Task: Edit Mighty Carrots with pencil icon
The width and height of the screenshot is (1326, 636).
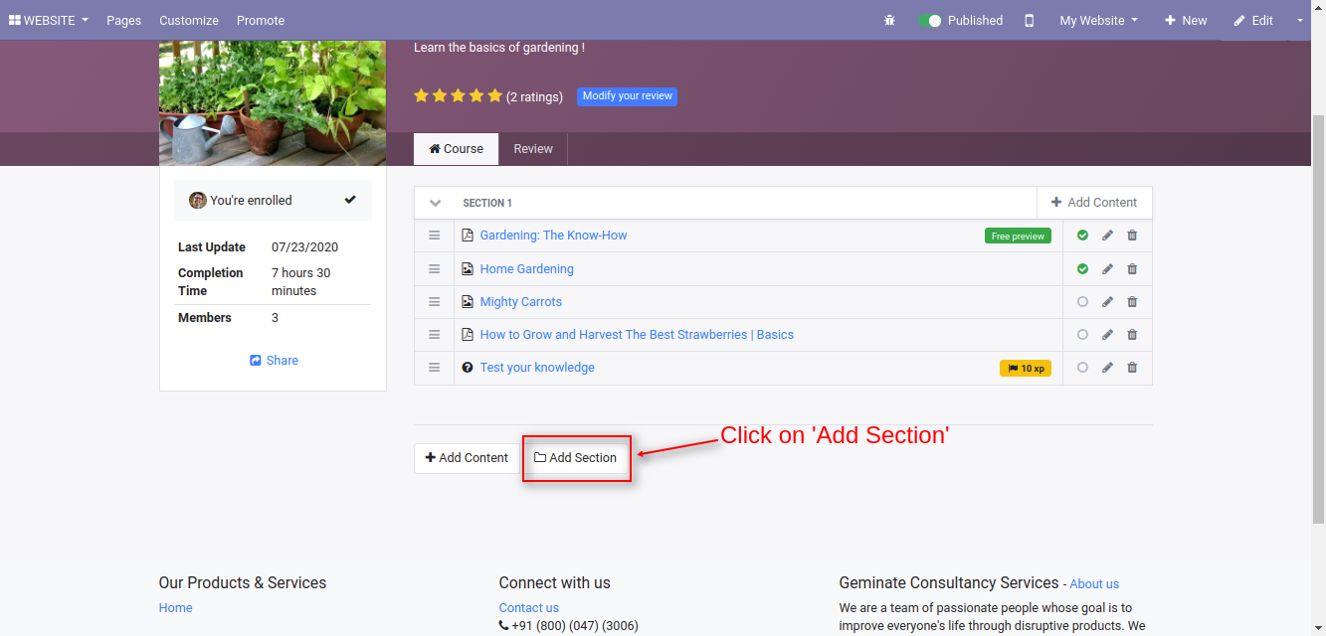Action: click(1107, 302)
